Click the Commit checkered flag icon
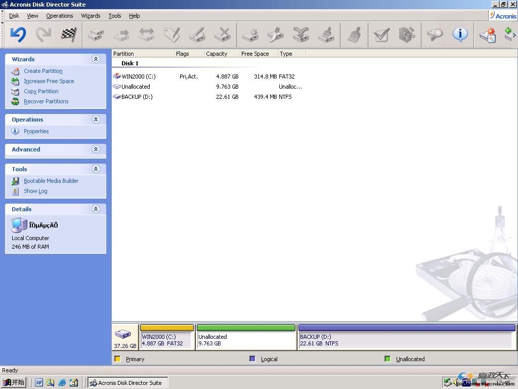 (x=69, y=34)
